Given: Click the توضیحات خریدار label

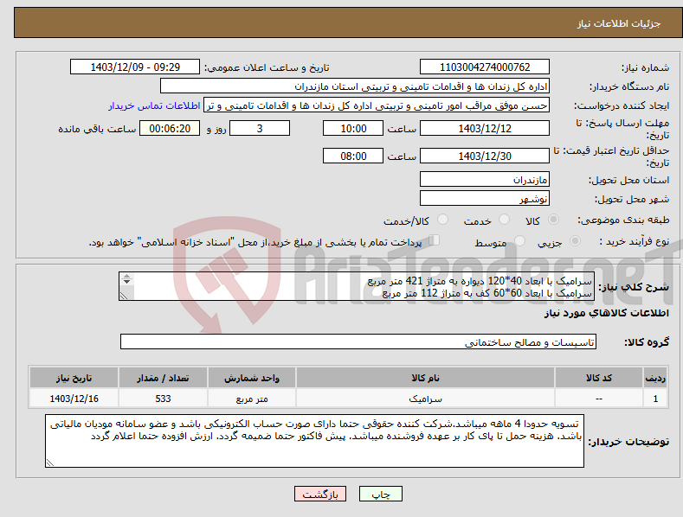Looking at the screenshot, I should [628, 442].
